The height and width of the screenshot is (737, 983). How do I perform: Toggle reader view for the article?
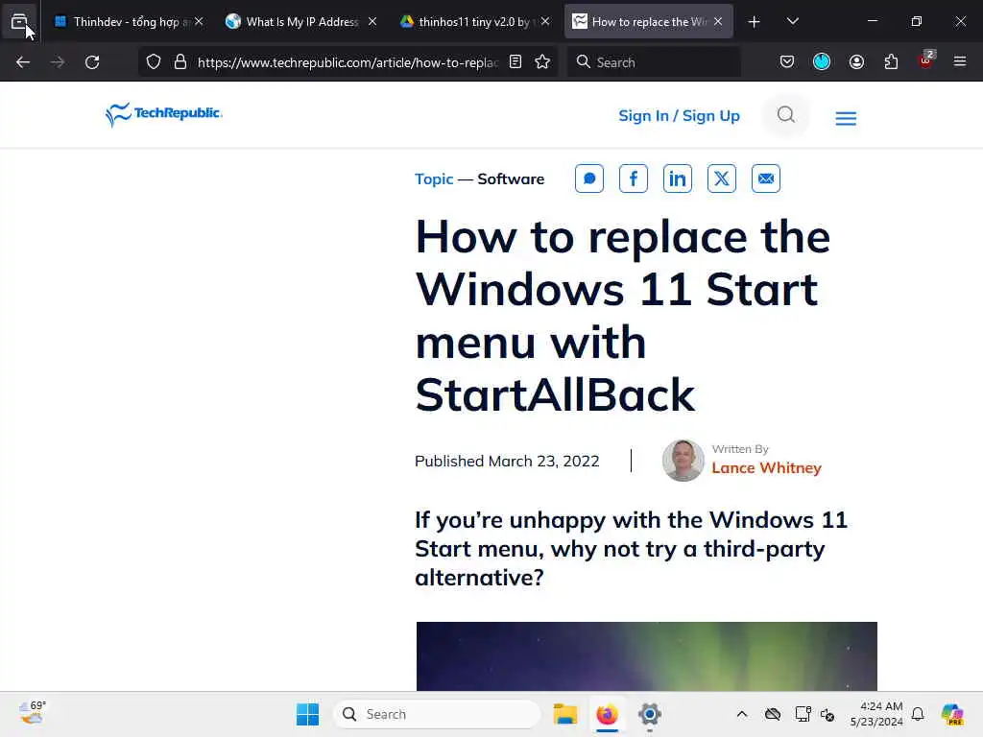(515, 62)
